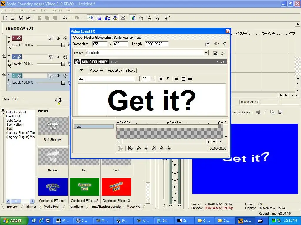
Task: Toggle Auto Ripple in the toolbar
Action: point(107,18)
